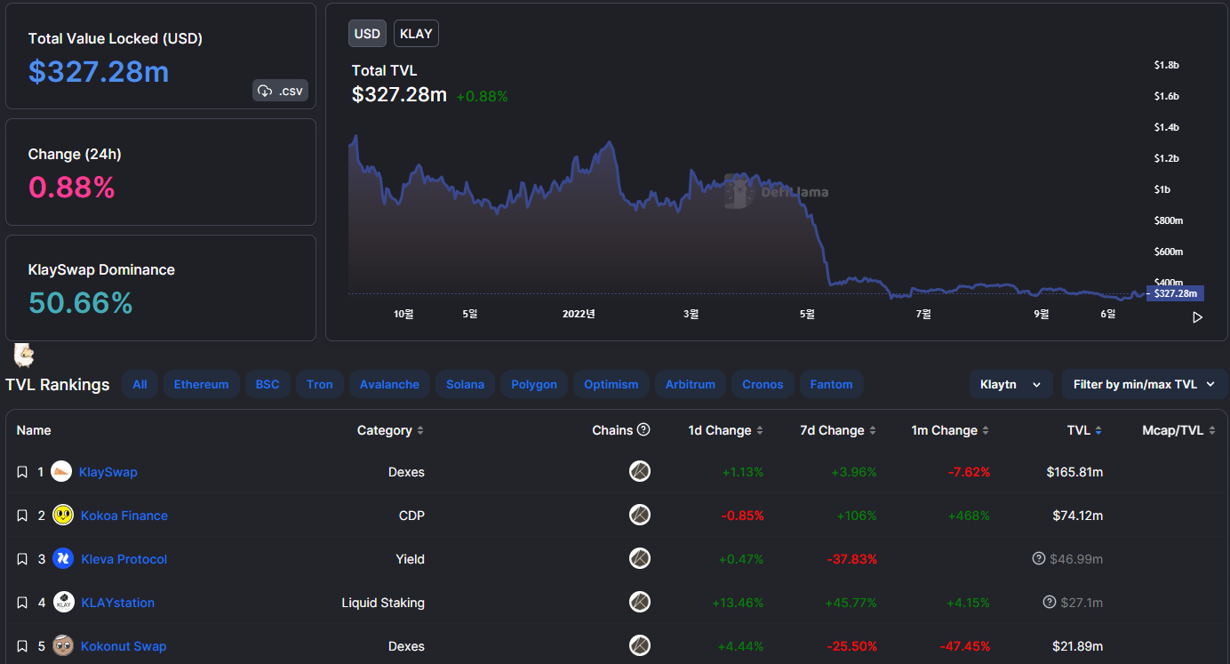The image size is (1230, 664).
Task: Click Klaytn chain icon in Kleva Protocol row
Action: tap(640, 558)
